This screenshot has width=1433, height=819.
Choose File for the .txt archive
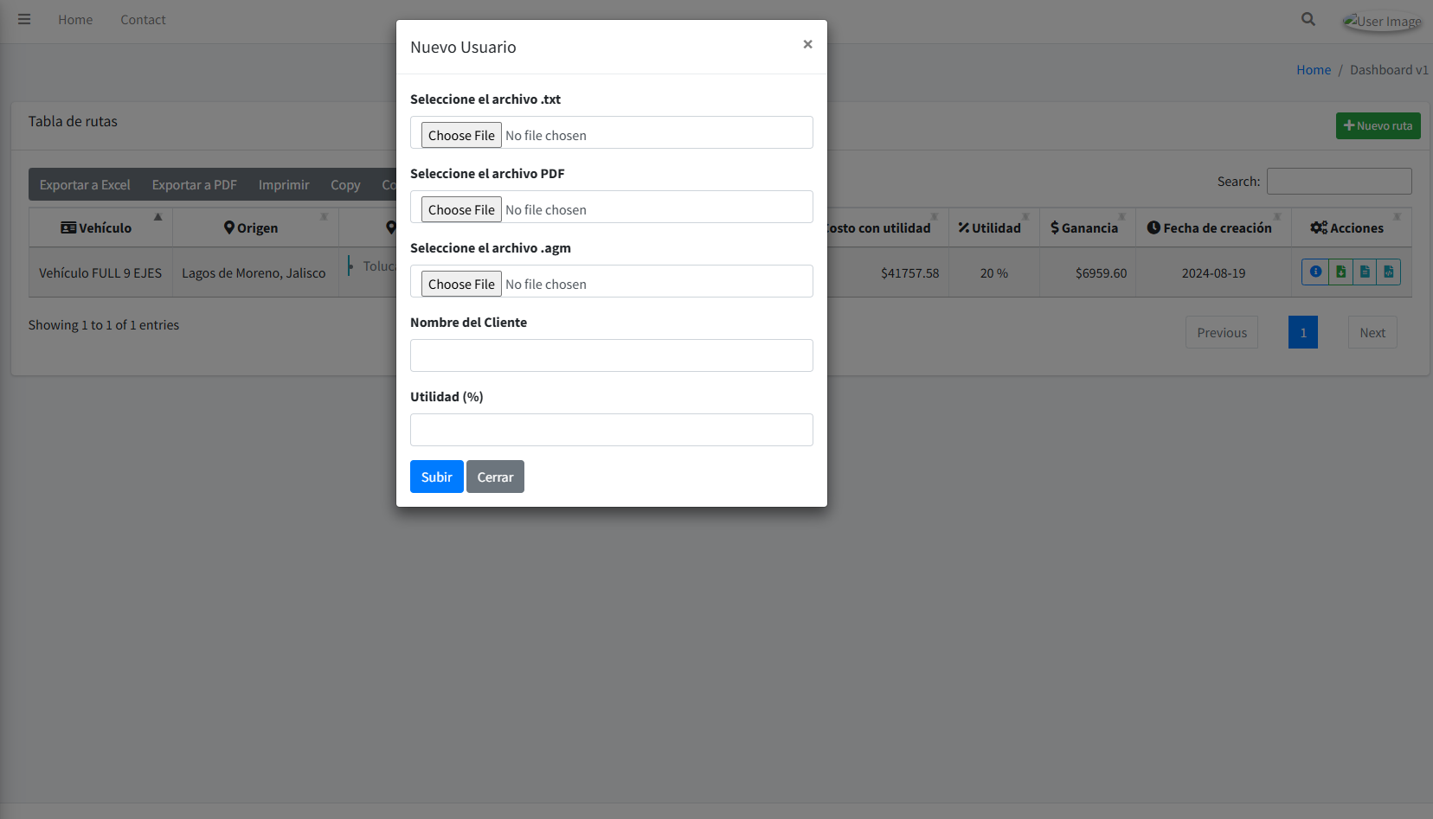[x=461, y=135]
